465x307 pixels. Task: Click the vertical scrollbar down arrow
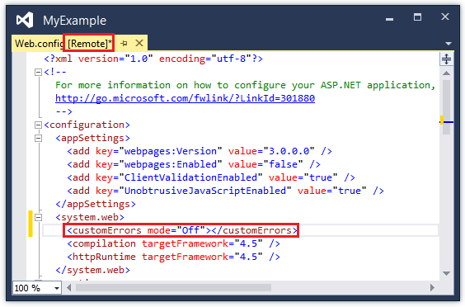(x=446, y=273)
